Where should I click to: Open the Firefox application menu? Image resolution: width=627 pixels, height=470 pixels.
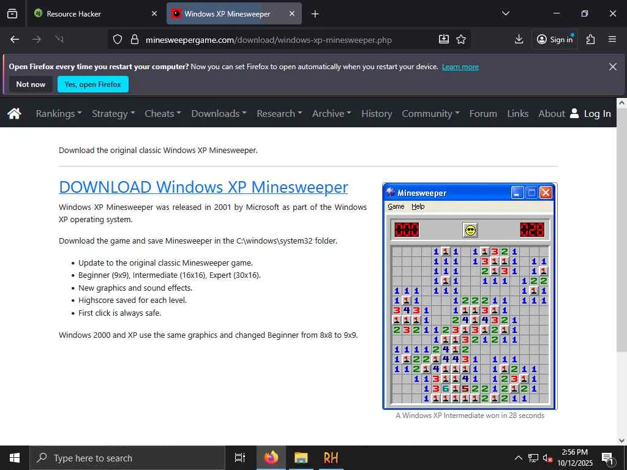(x=612, y=39)
